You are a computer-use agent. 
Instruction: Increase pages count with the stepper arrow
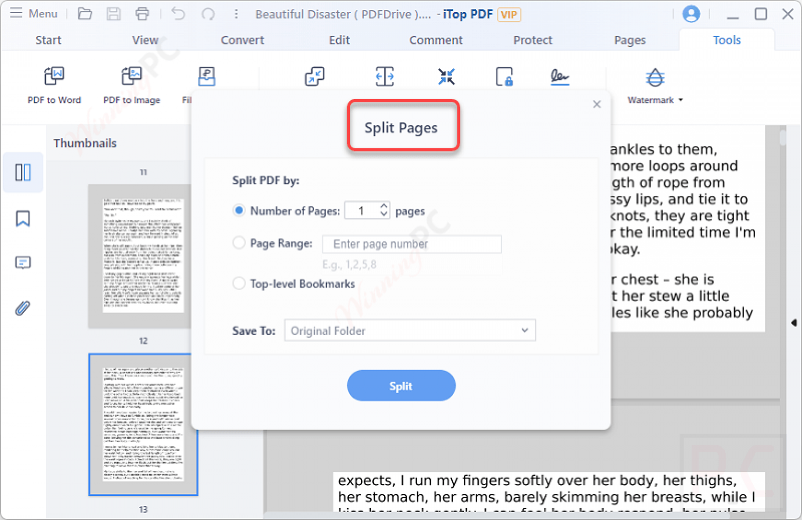[x=384, y=207]
